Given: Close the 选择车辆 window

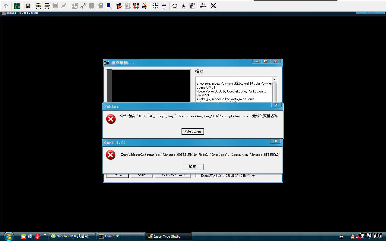Looking at the screenshot, I should coord(275,61).
